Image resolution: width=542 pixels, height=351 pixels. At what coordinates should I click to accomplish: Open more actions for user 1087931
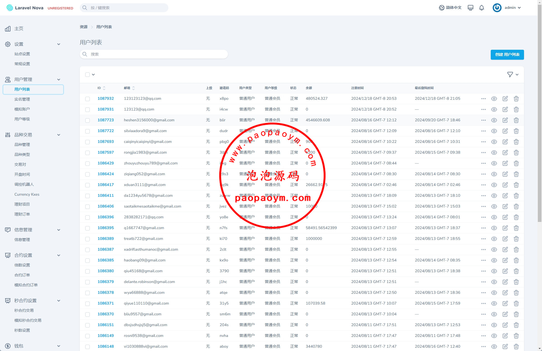[x=484, y=109]
